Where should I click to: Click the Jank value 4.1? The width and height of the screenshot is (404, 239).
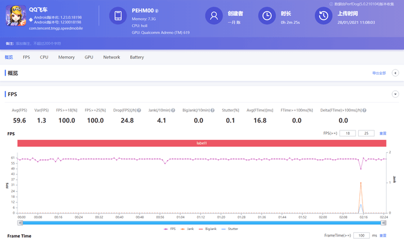tap(162, 120)
